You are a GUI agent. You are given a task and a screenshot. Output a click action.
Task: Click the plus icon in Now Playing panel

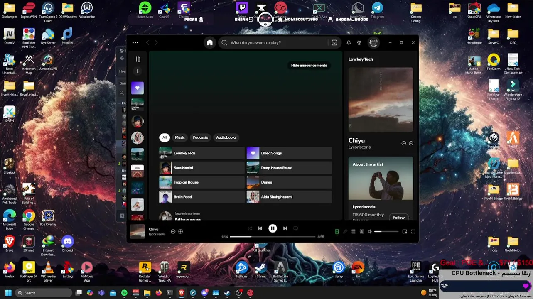411,143
